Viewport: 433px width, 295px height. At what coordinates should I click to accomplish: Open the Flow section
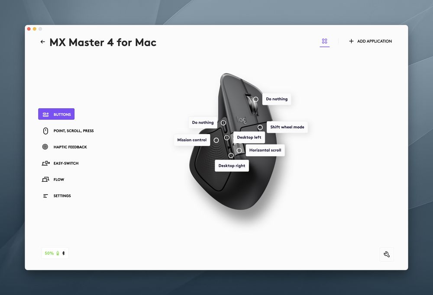point(53,180)
